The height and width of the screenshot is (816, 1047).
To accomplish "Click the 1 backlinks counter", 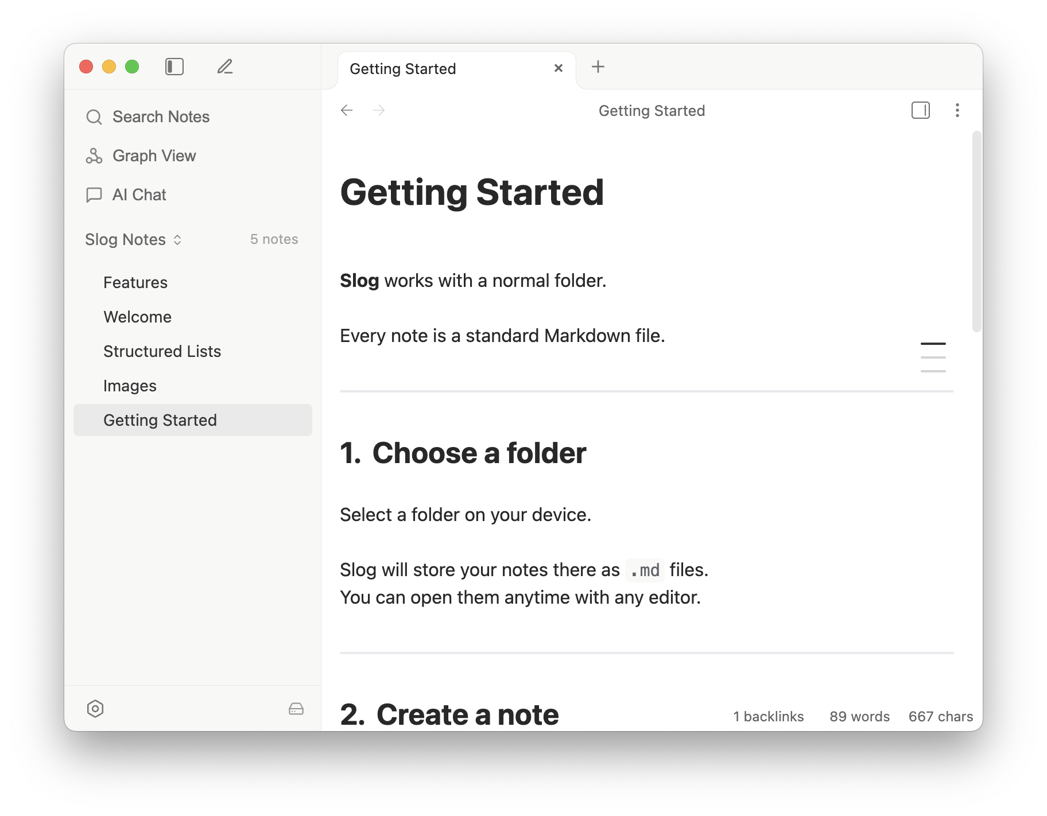I will (768, 716).
